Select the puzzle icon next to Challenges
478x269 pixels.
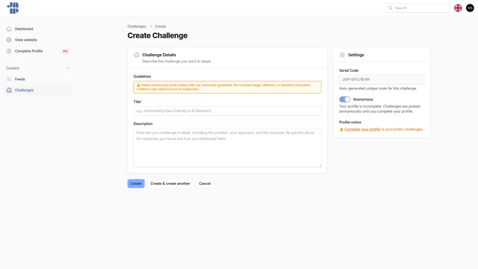[9, 90]
